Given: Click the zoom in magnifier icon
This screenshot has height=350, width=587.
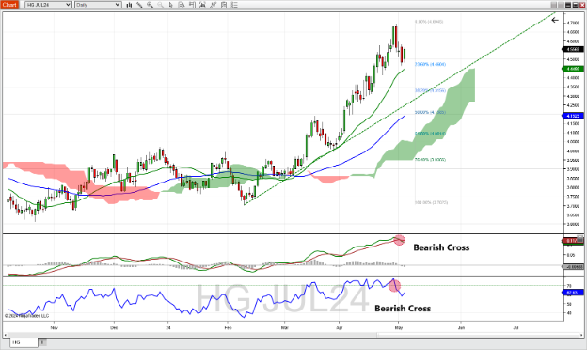Looking at the screenshot, I should click(150, 5).
